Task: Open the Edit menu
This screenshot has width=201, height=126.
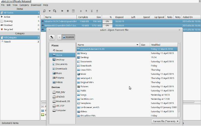Action: pos(9,5)
